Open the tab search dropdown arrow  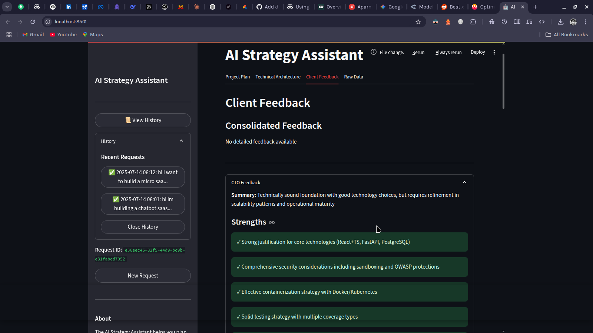pyautogui.click(x=7, y=7)
